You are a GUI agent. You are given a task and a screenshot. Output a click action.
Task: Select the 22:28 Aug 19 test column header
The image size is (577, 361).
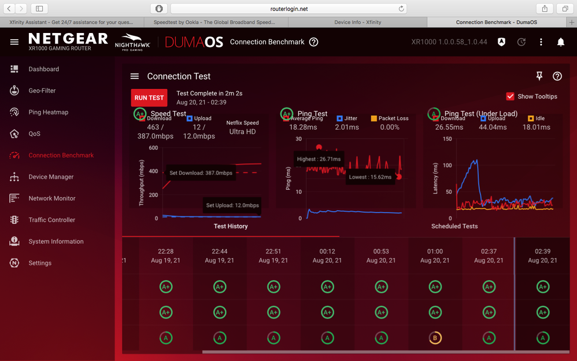(165, 256)
